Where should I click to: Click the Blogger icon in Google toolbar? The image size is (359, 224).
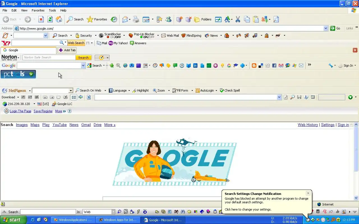pos(254,66)
